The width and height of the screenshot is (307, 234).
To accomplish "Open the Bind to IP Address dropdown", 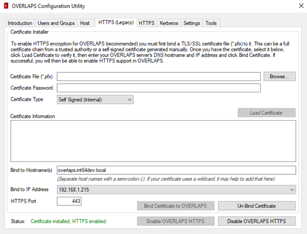I will (x=176, y=190).
